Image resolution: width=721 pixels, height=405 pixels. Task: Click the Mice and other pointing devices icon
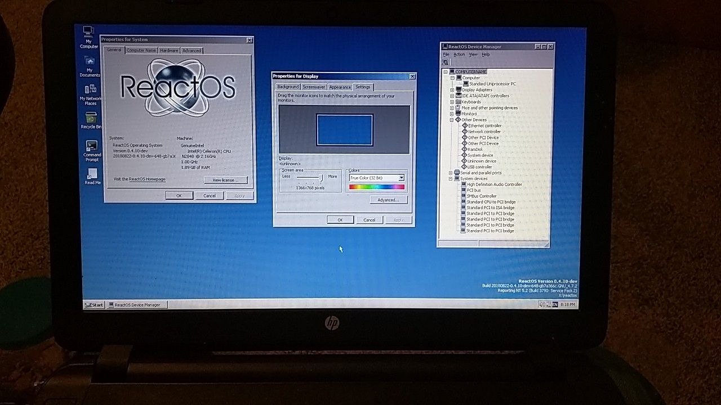(x=459, y=107)
